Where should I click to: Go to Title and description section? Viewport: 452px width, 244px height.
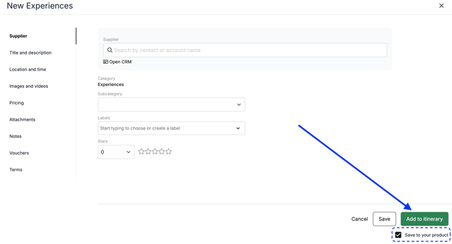[30, 52]
